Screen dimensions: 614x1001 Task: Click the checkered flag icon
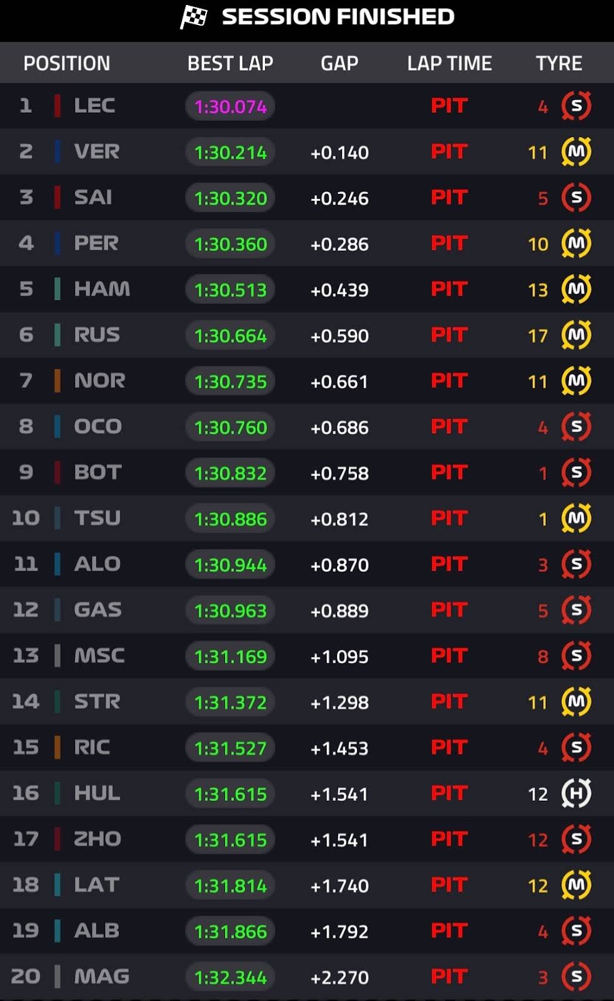(194, 17)
